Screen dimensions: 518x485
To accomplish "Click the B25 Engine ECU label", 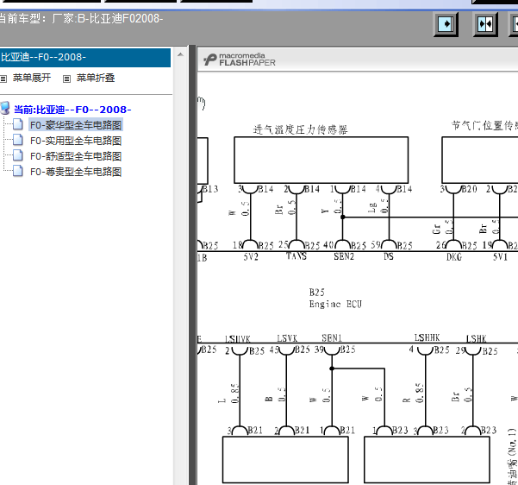I will pos(335,298).
